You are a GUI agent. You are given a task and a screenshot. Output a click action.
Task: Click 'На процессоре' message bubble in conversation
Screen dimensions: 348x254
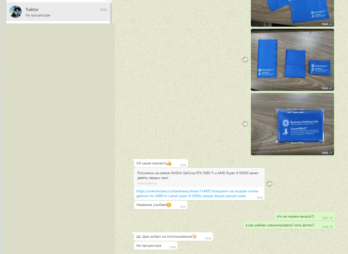(156, 246)
